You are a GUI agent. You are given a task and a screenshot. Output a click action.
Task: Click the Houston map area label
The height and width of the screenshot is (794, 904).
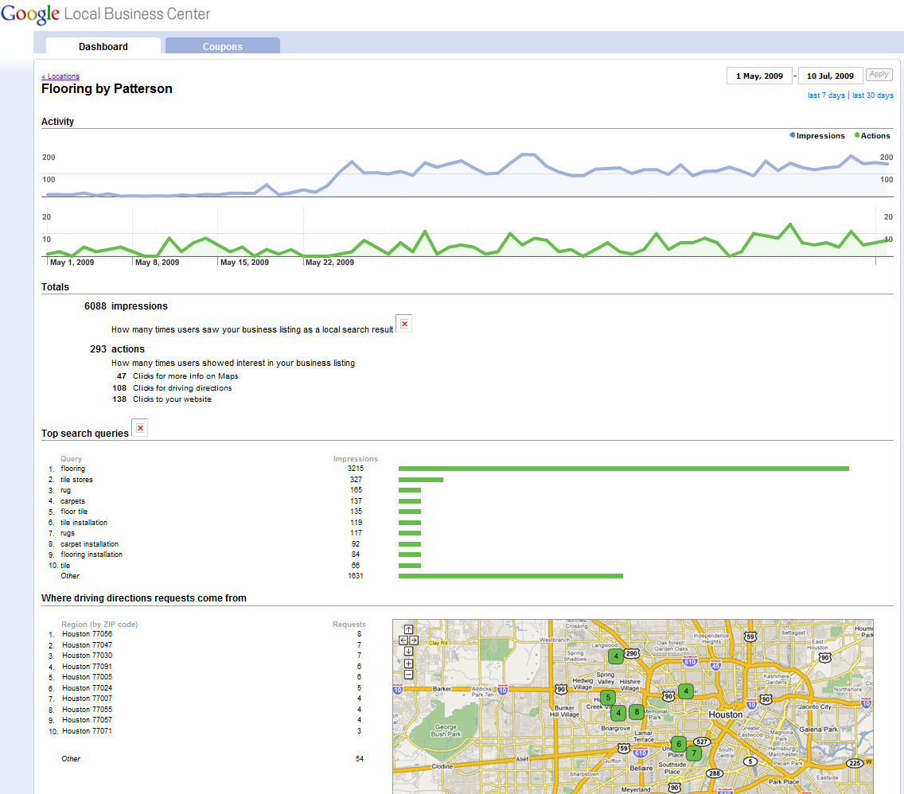click(x=725, y=714)
